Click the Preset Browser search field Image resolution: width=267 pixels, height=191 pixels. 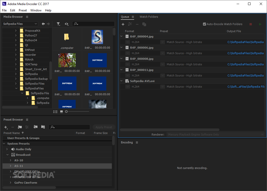[69, 127]
